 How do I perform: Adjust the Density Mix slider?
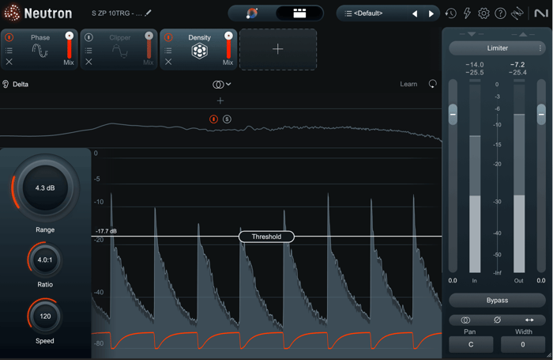click(228, 45)
